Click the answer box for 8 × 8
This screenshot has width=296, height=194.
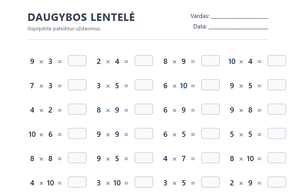pos(77,158)
